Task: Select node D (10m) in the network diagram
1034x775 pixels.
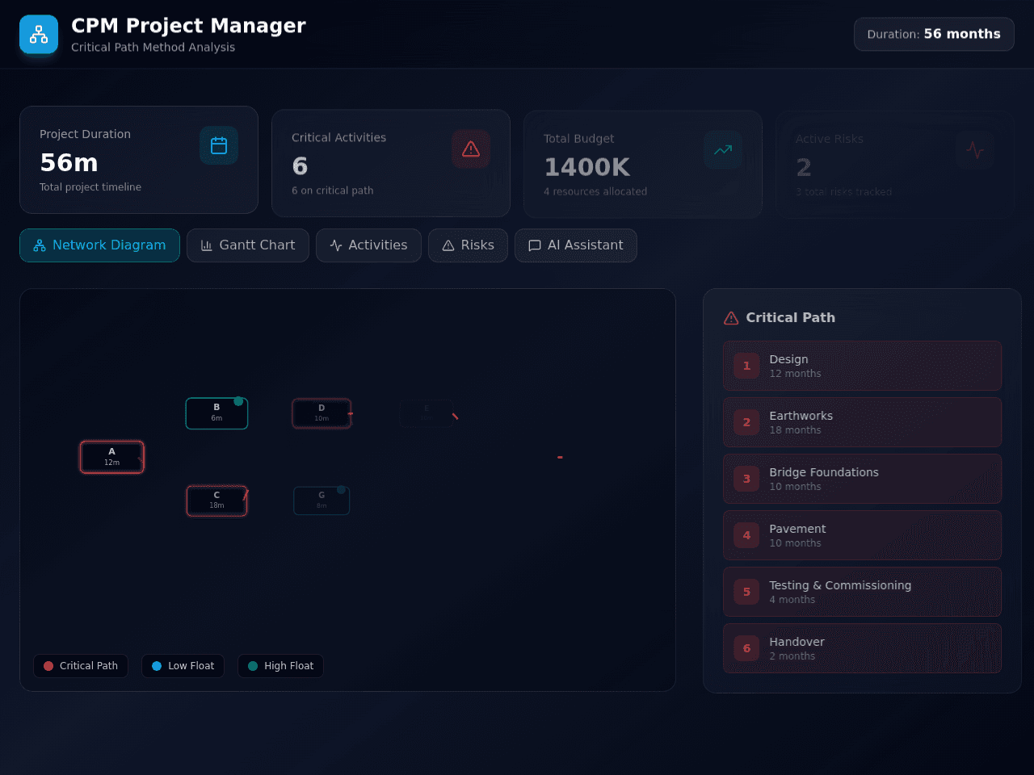Action: [x=322, y=413]
